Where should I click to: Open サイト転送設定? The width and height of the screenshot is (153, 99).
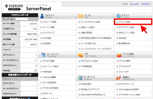[x=49, y=82]
